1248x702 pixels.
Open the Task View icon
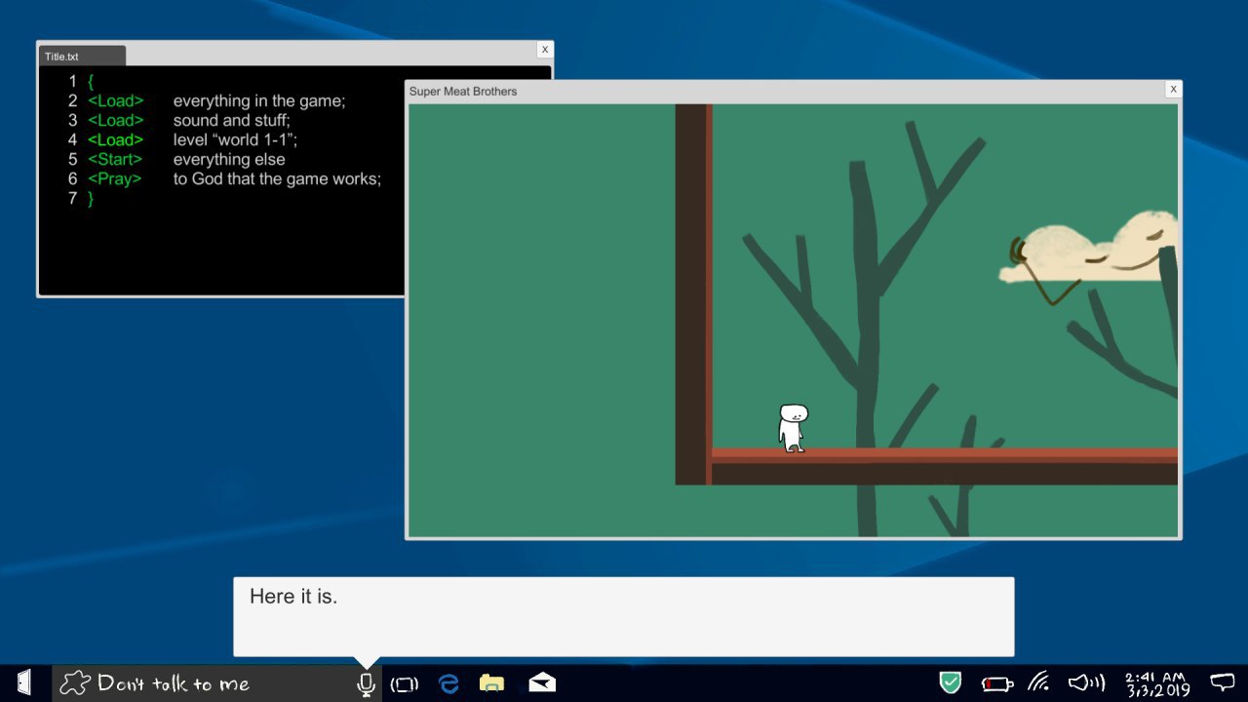pyautogui.click(x=404, y=684)
